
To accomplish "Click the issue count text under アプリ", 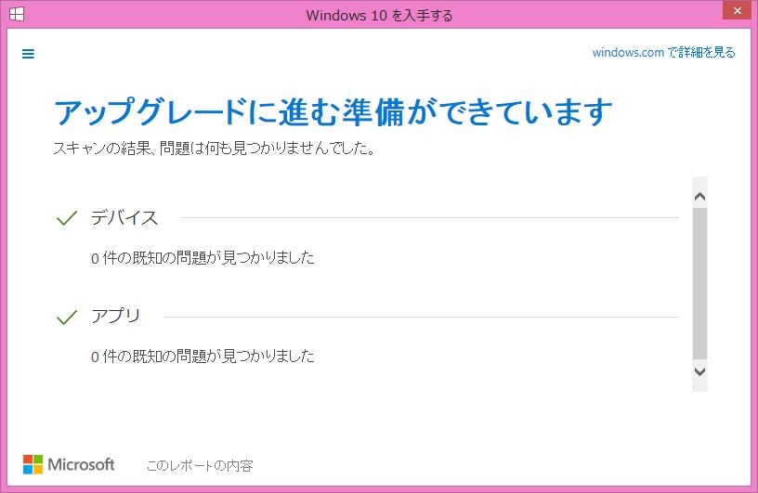I will [203, 357].
